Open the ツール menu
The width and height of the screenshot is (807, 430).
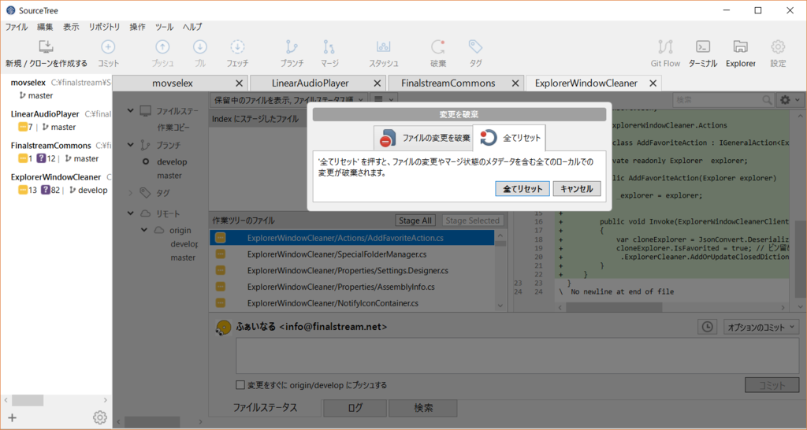tap(164, 27)
